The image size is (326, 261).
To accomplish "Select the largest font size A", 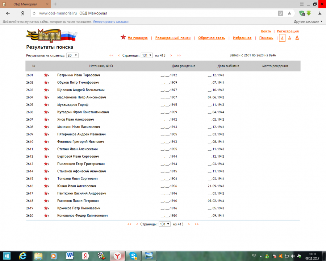I will [297, 38].
